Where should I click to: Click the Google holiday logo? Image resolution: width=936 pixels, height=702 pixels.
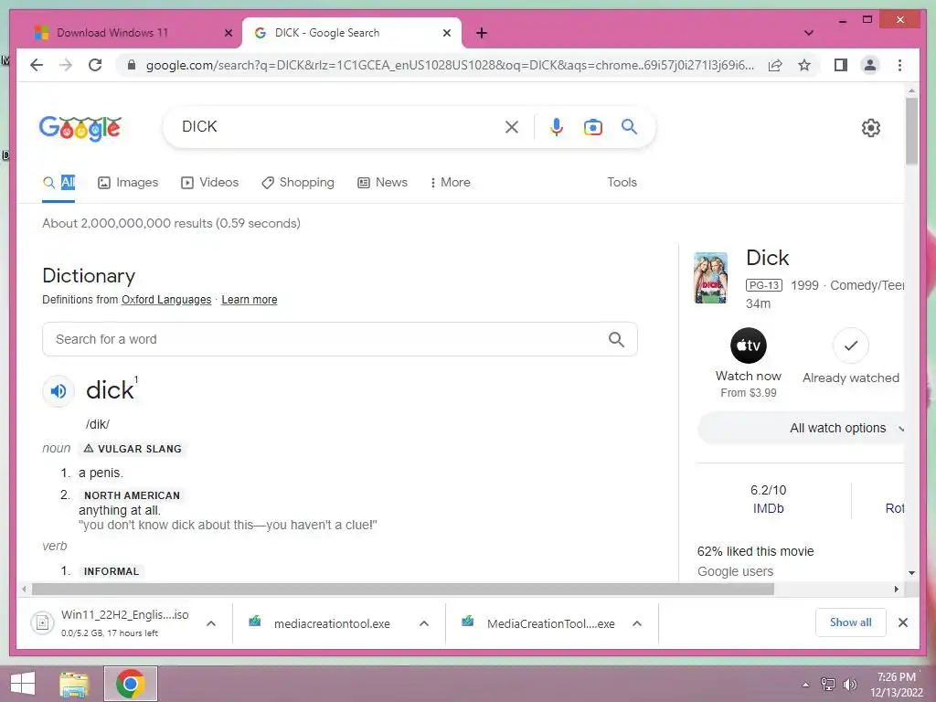click(80, 128)
